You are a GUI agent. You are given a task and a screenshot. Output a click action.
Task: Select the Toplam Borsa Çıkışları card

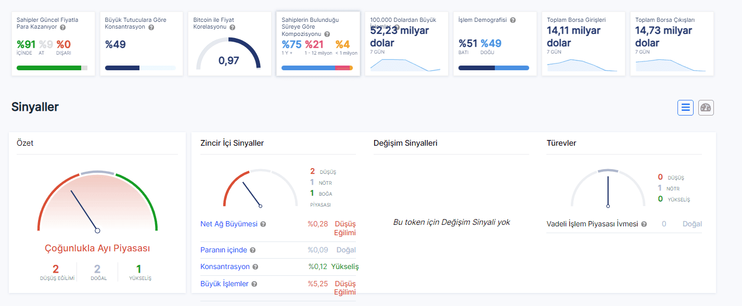[x=671, y=44]
